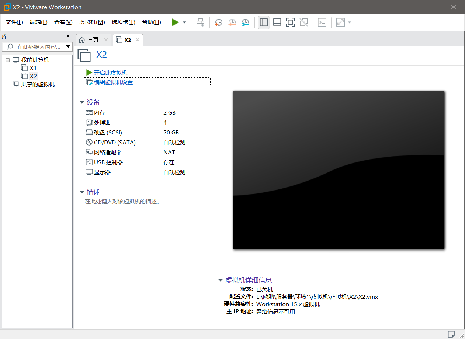The width and height of the screenshot is (465, 339).
Task: Click the 已关机 status text
Action: [264, 289]
